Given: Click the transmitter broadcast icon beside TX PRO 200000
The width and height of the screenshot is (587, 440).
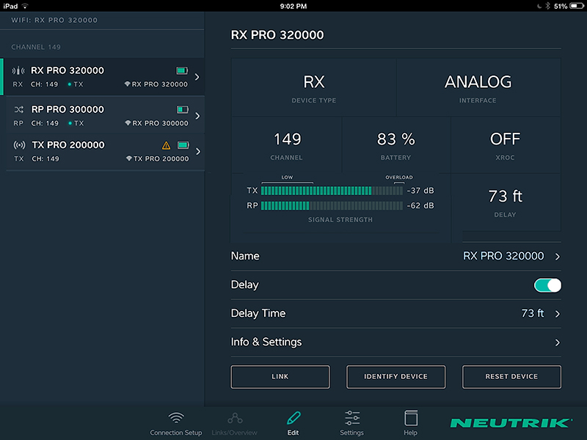Looking at the screenshot, I should pos(19,144).
